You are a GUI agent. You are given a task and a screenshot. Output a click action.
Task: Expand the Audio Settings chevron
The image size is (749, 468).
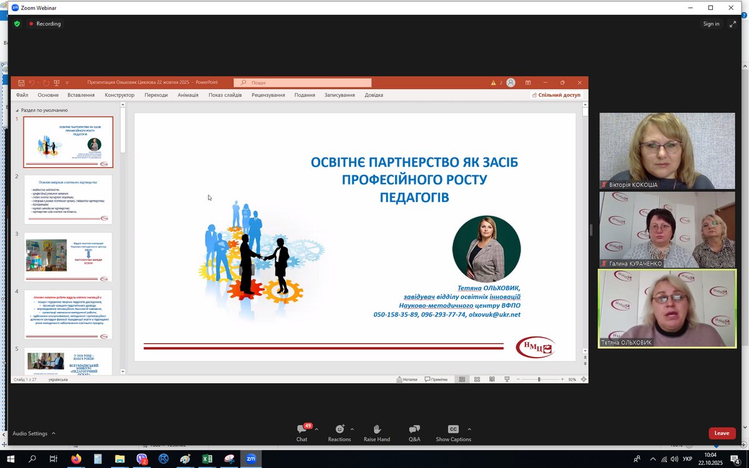click(53, 433)
